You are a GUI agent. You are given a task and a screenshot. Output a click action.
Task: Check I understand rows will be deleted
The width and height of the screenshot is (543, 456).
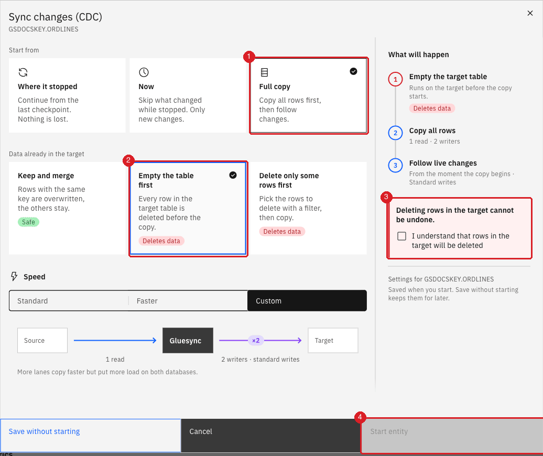(x=401, y=236)
